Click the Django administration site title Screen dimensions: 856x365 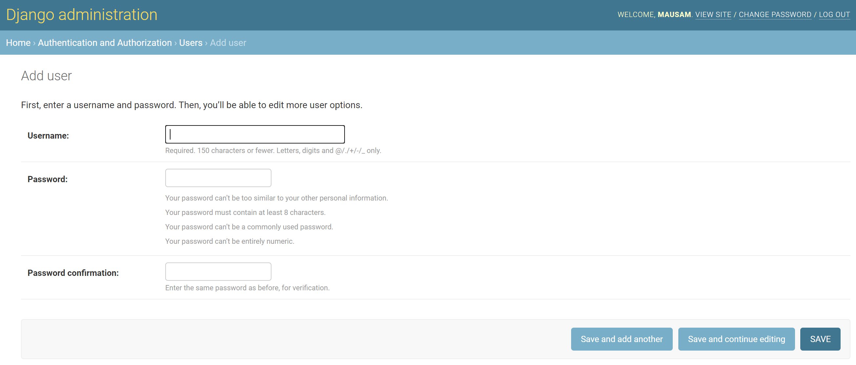(81, 15)
